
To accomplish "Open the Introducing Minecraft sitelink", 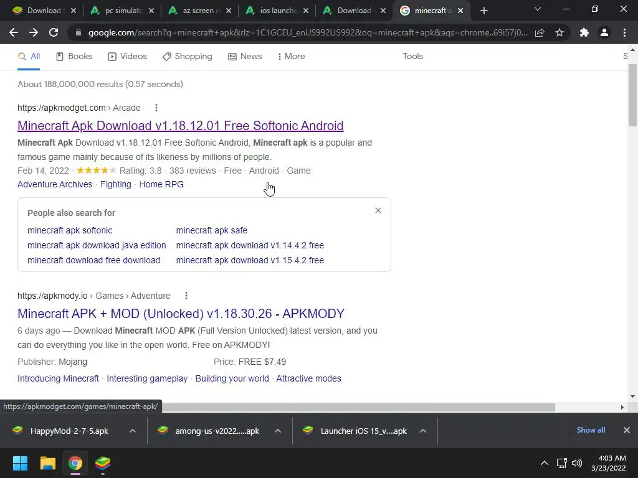I will click(58, 379).
